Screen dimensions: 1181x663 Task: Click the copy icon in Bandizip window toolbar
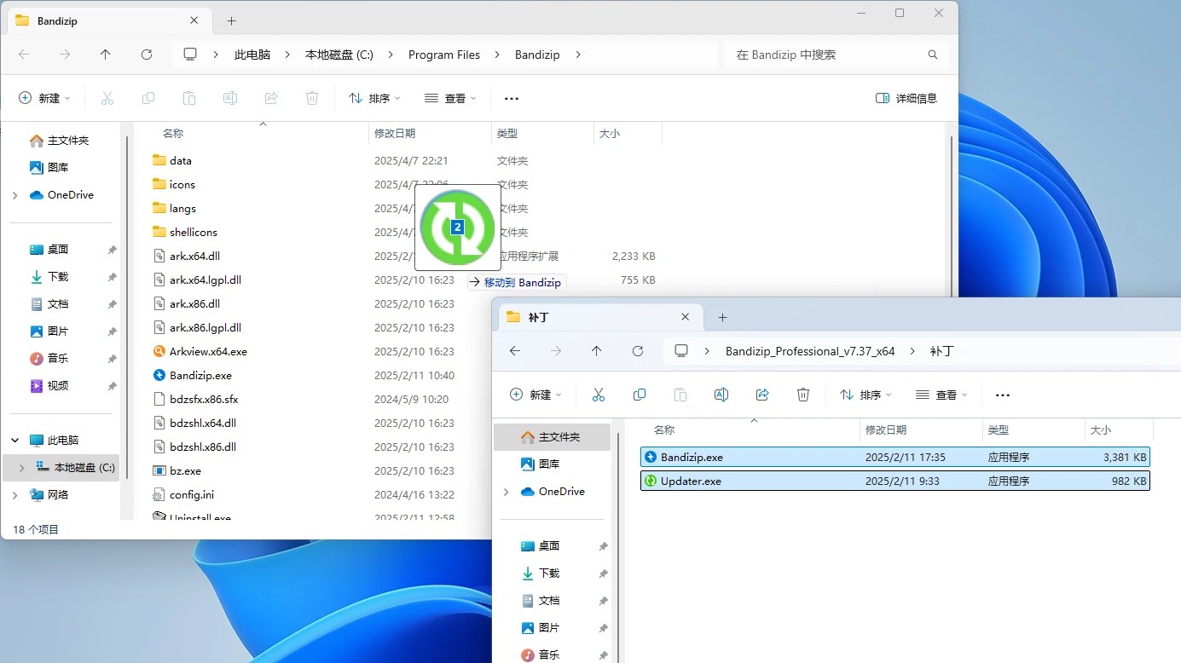point(148,99)
